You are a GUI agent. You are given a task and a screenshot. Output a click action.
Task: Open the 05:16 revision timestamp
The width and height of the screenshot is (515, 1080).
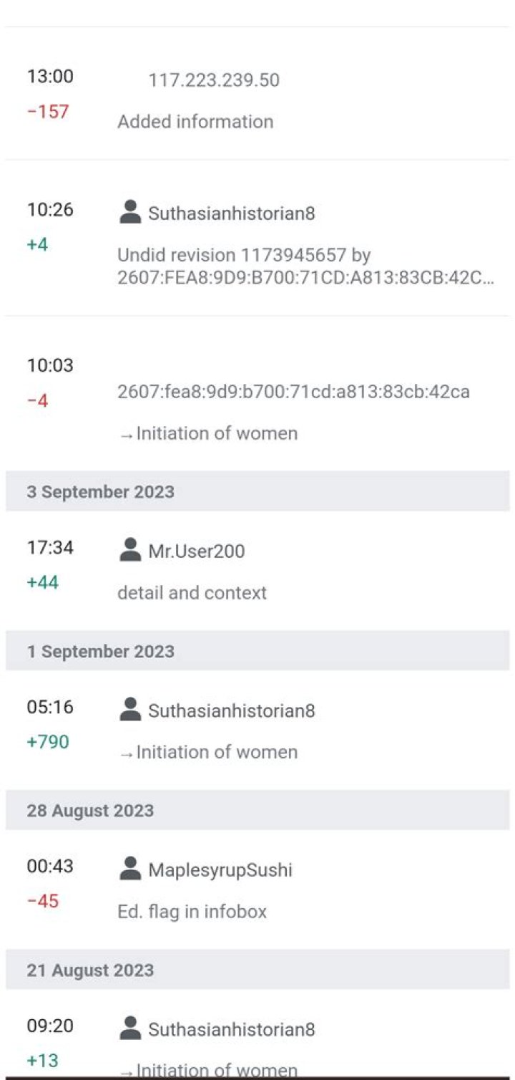(x=50, y=708)
